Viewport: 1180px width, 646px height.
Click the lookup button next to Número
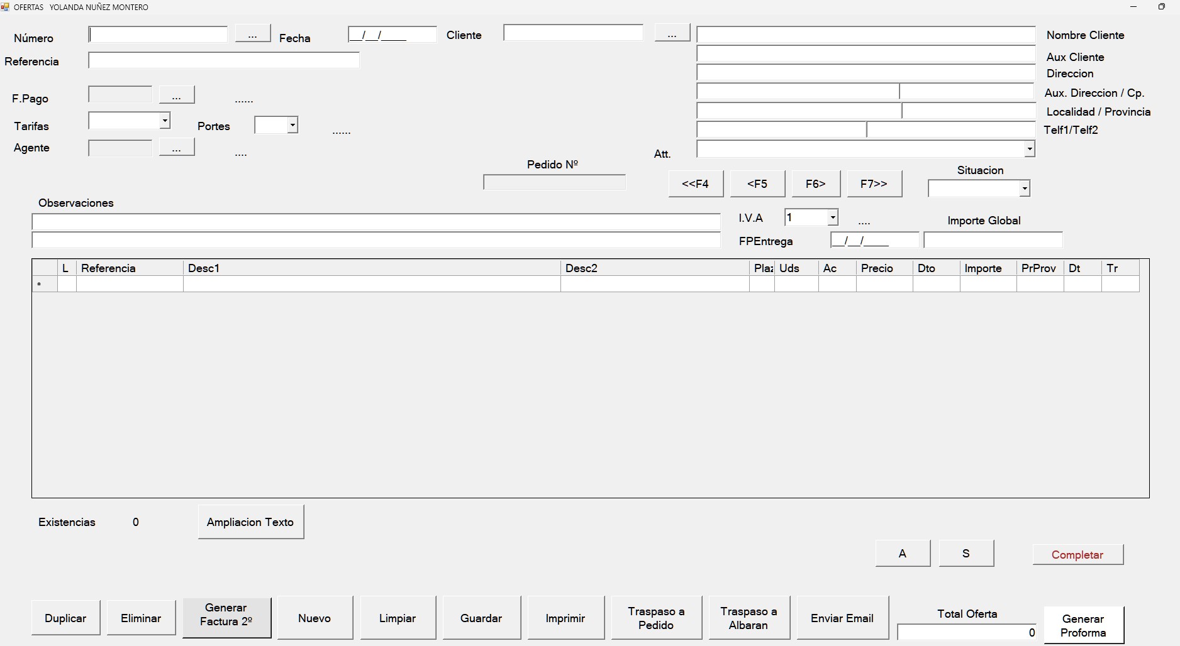tap(252, 34)
